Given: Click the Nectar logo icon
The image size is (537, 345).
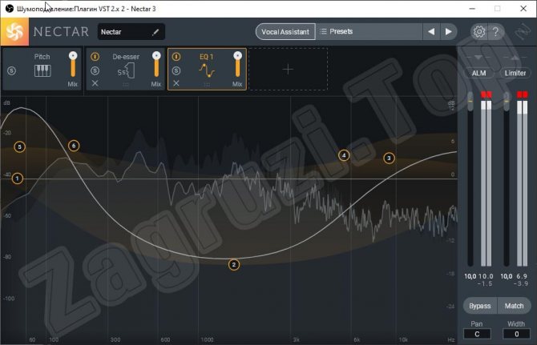Looking at the screenshot, I should coord(14,32).
